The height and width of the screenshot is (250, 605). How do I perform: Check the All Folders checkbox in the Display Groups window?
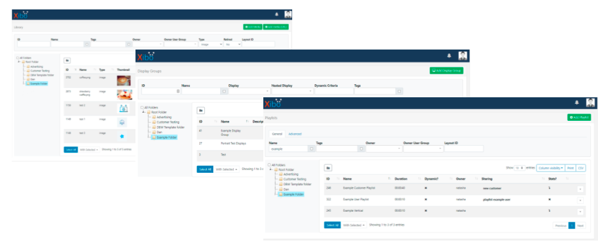click(x=142, y=107)
